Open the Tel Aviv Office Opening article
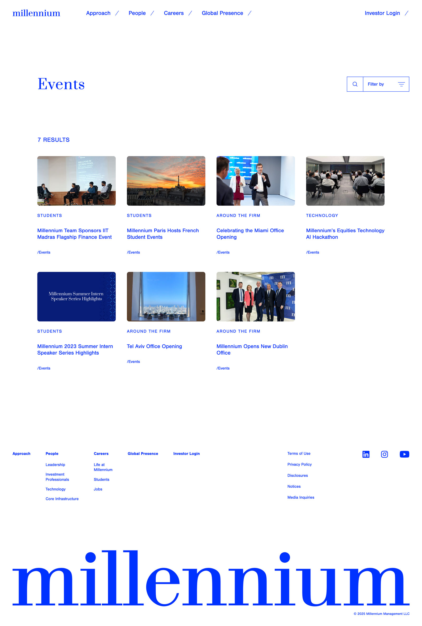Image resolution: width=422 pixels, height=626 pixels. 154,346
